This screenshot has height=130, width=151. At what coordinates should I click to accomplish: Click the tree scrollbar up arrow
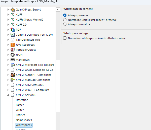click(x=58, y=10)
